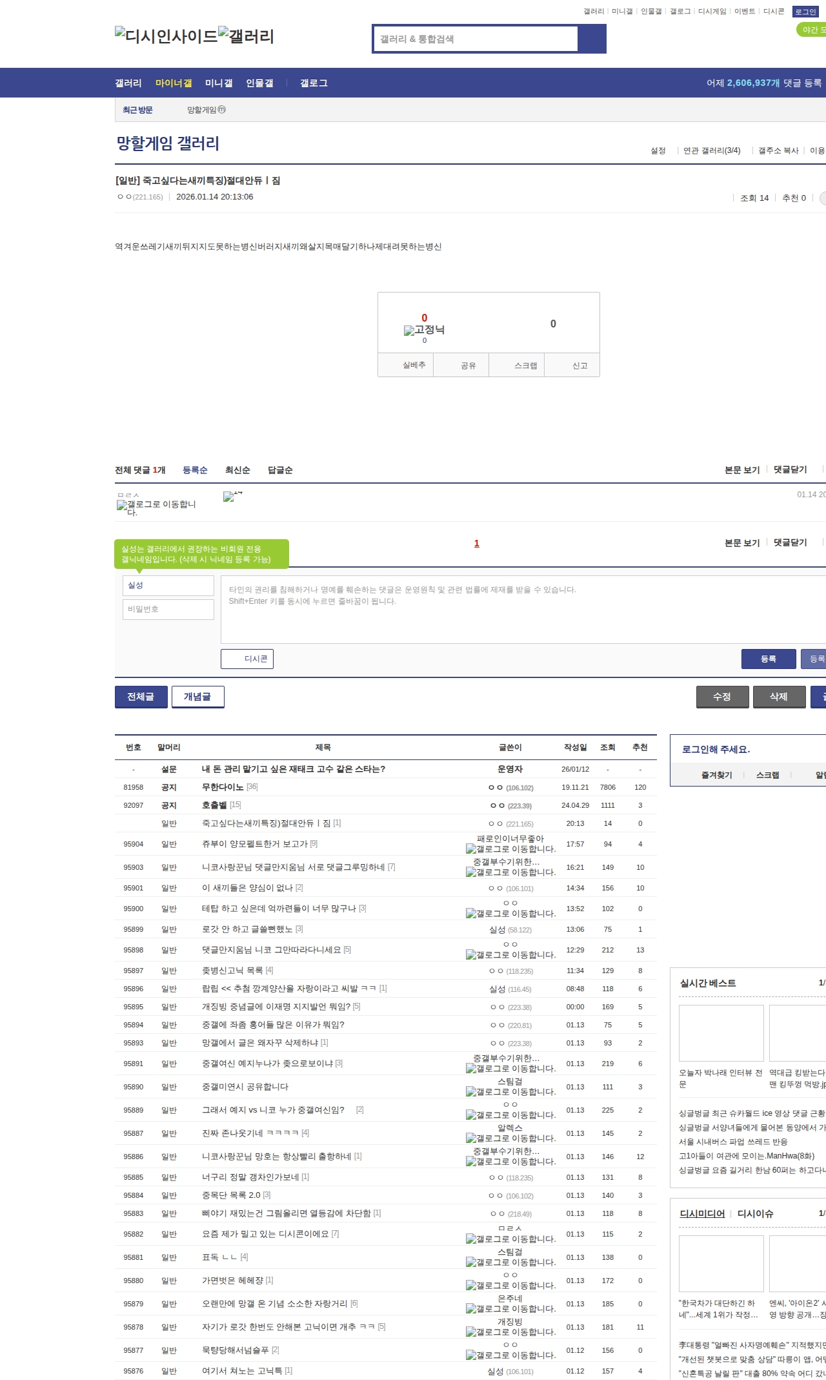Viewport: 826px width, 1380px height.
Task: Click the 삭제 button
Action: point(779,697)
